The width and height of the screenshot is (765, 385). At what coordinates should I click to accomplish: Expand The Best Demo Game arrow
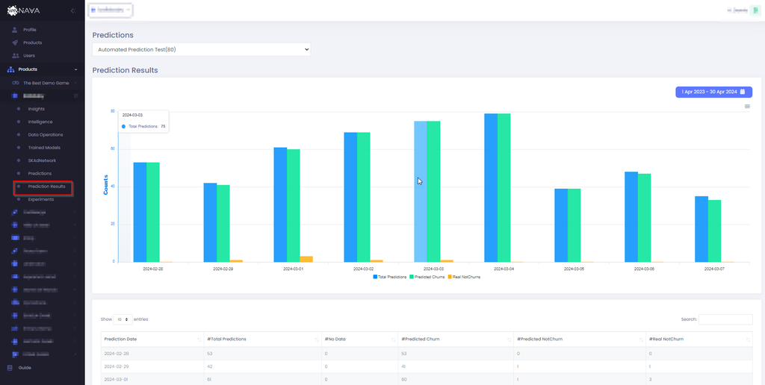click(75, 83)
